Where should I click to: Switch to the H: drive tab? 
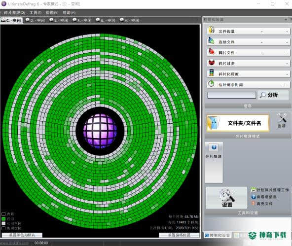(x=130, y=20)
